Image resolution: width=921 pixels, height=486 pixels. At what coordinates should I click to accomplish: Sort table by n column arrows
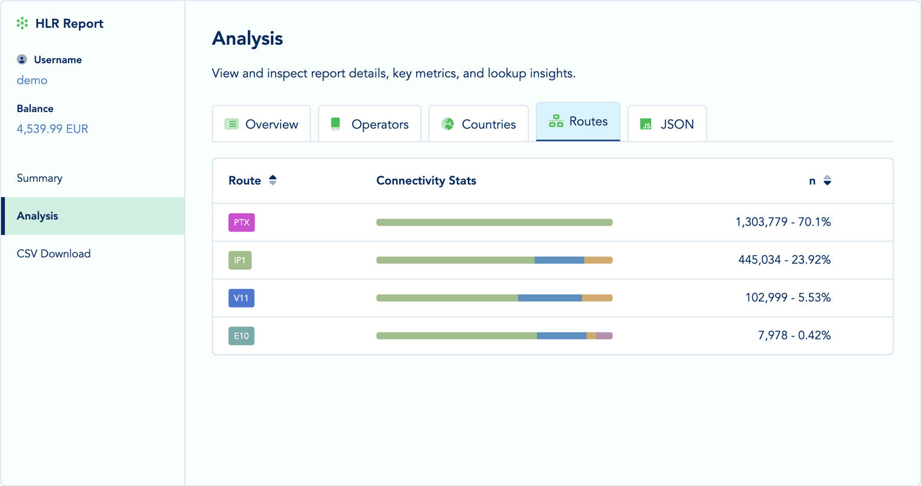[827, 181]
